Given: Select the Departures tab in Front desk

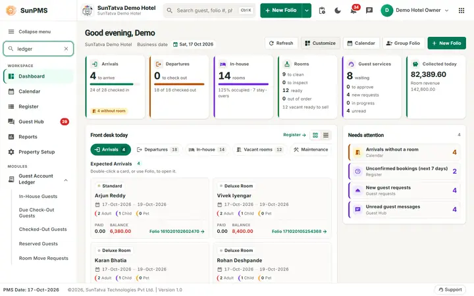Looking at the screenshot, I should (157, 149).
